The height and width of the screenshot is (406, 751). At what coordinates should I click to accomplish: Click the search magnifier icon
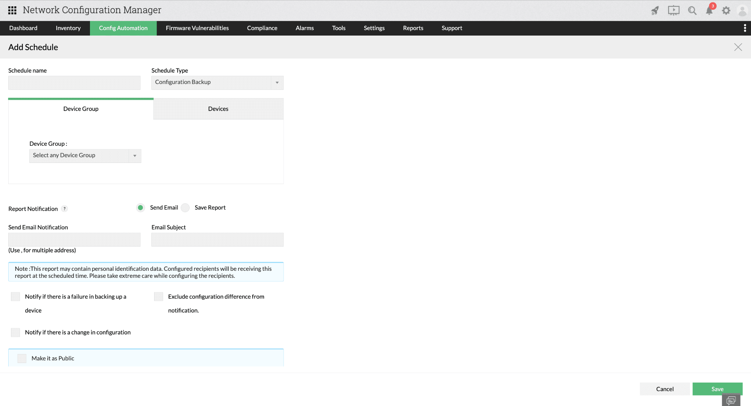pyautogui.click(x=692, y=11)
